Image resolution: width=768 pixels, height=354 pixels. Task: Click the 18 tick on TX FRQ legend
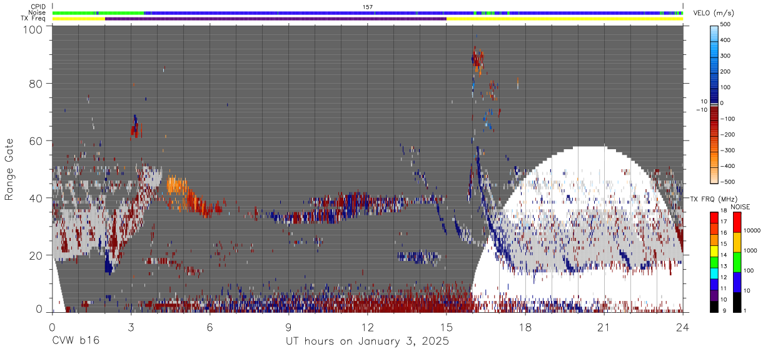click(x=722, y=212)
